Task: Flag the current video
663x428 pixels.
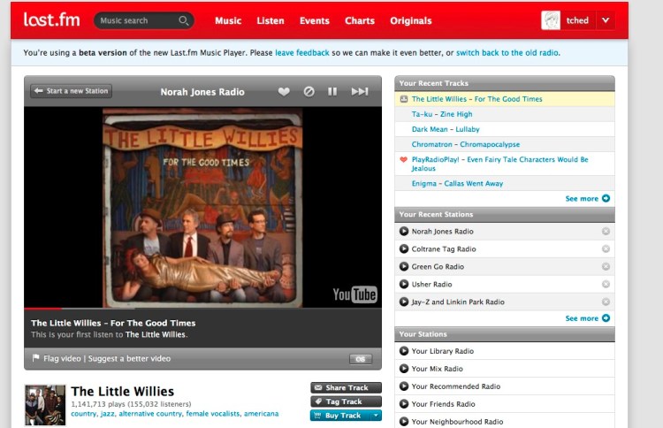Action: (x=62, y=359)
